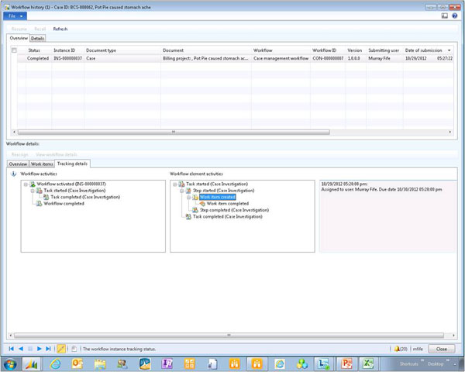Image resolution: width=465 pixels, height=372 pixels.
Task: Click the view layout icon in title area
Action: click(x=444, y=15)
